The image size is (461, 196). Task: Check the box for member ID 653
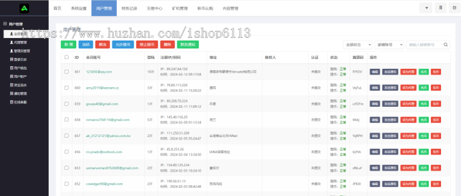coord(67,168)
